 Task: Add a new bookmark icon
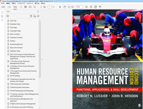click(x=34, y=16)
